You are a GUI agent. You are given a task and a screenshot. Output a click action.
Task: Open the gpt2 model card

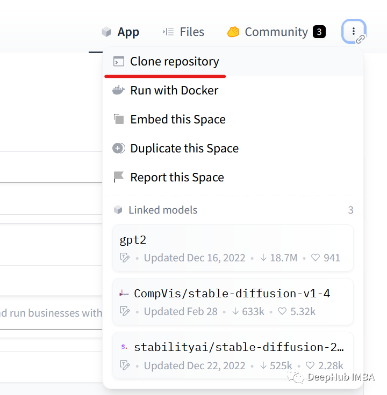pos(233,248)
